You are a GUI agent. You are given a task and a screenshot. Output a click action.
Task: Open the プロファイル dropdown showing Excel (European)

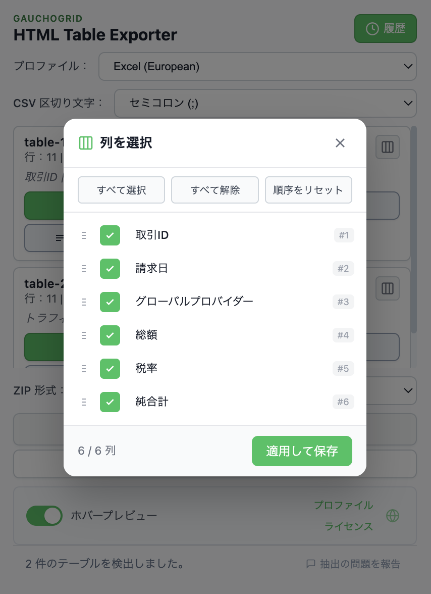click(257, 66)
